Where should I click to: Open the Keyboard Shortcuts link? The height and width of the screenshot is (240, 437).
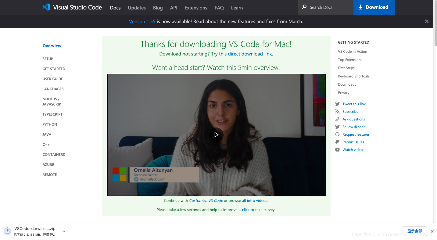(x=354, y=76)
